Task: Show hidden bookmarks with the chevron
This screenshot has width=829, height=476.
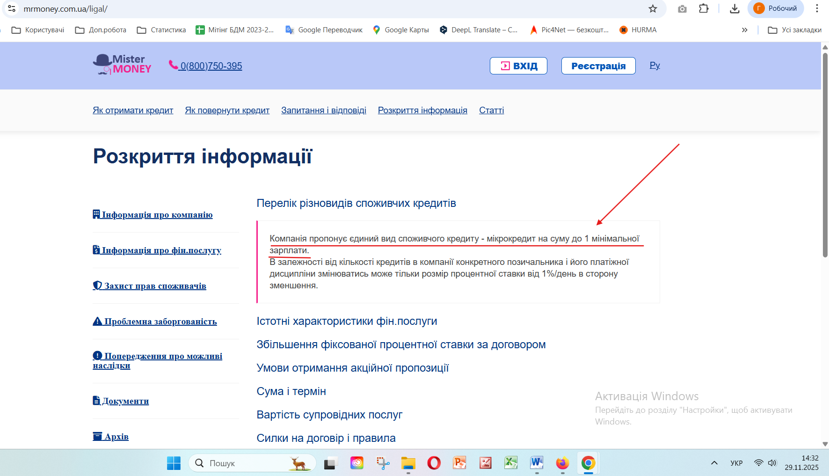Action: (x=744, y=30)
